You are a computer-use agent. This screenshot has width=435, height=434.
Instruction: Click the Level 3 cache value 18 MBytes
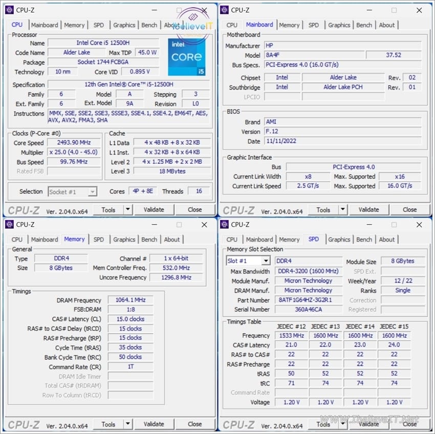[172, 171]
